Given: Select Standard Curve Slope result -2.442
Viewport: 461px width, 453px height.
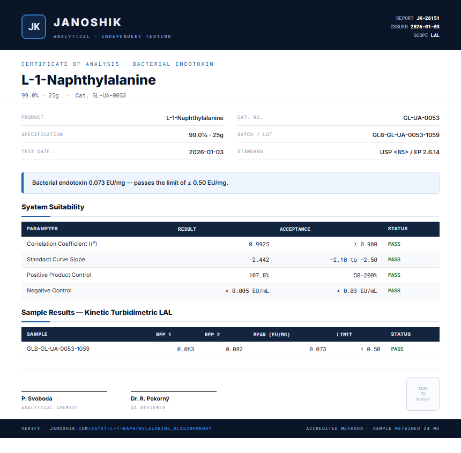Looking at the screenshot, I should [259, 260].
